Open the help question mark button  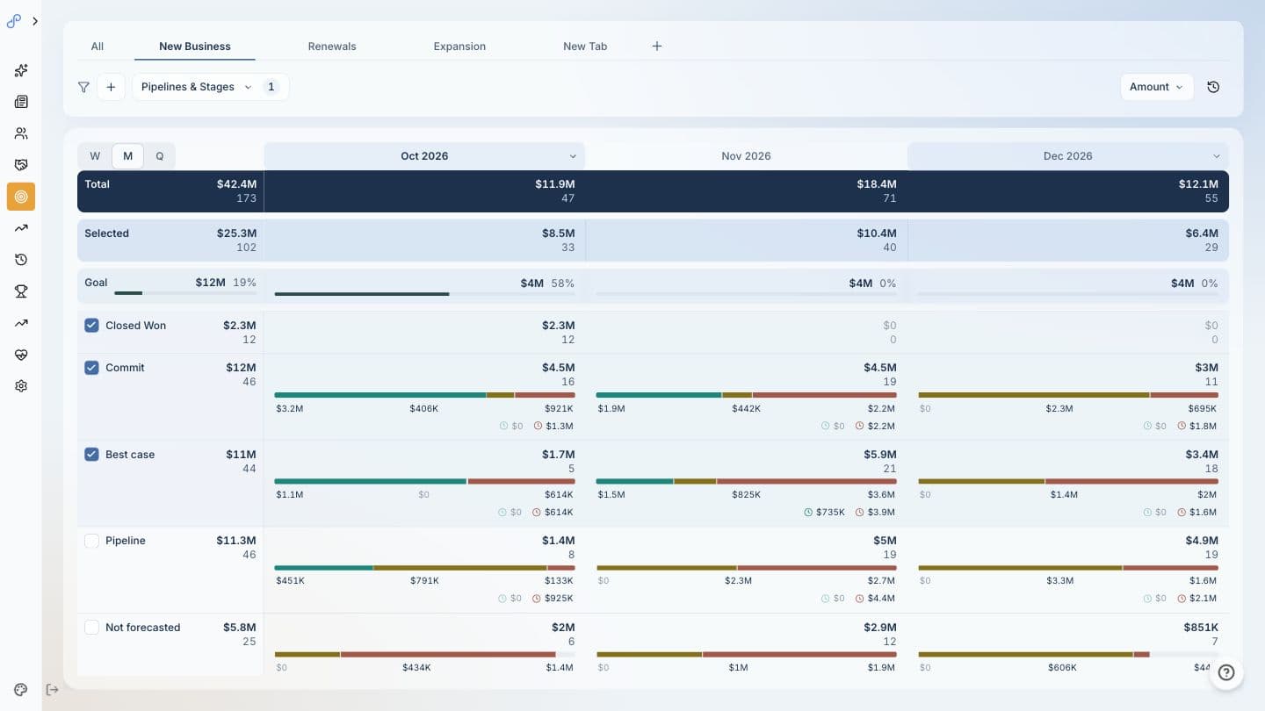[x=1226, y=673]
